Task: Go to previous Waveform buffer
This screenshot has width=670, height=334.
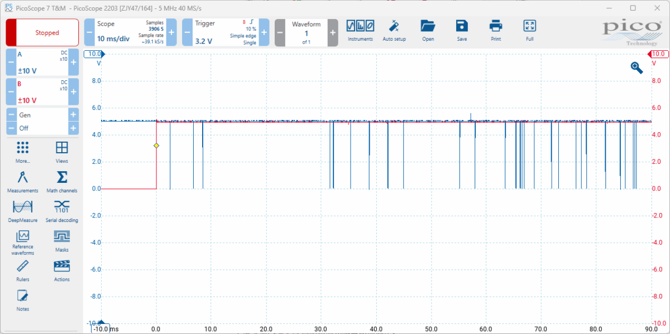Action: click(280, 32)
